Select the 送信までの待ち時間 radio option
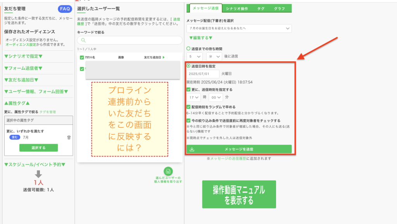Image resolution: width=397 pixels, height=224 pixels. point(189,49)
